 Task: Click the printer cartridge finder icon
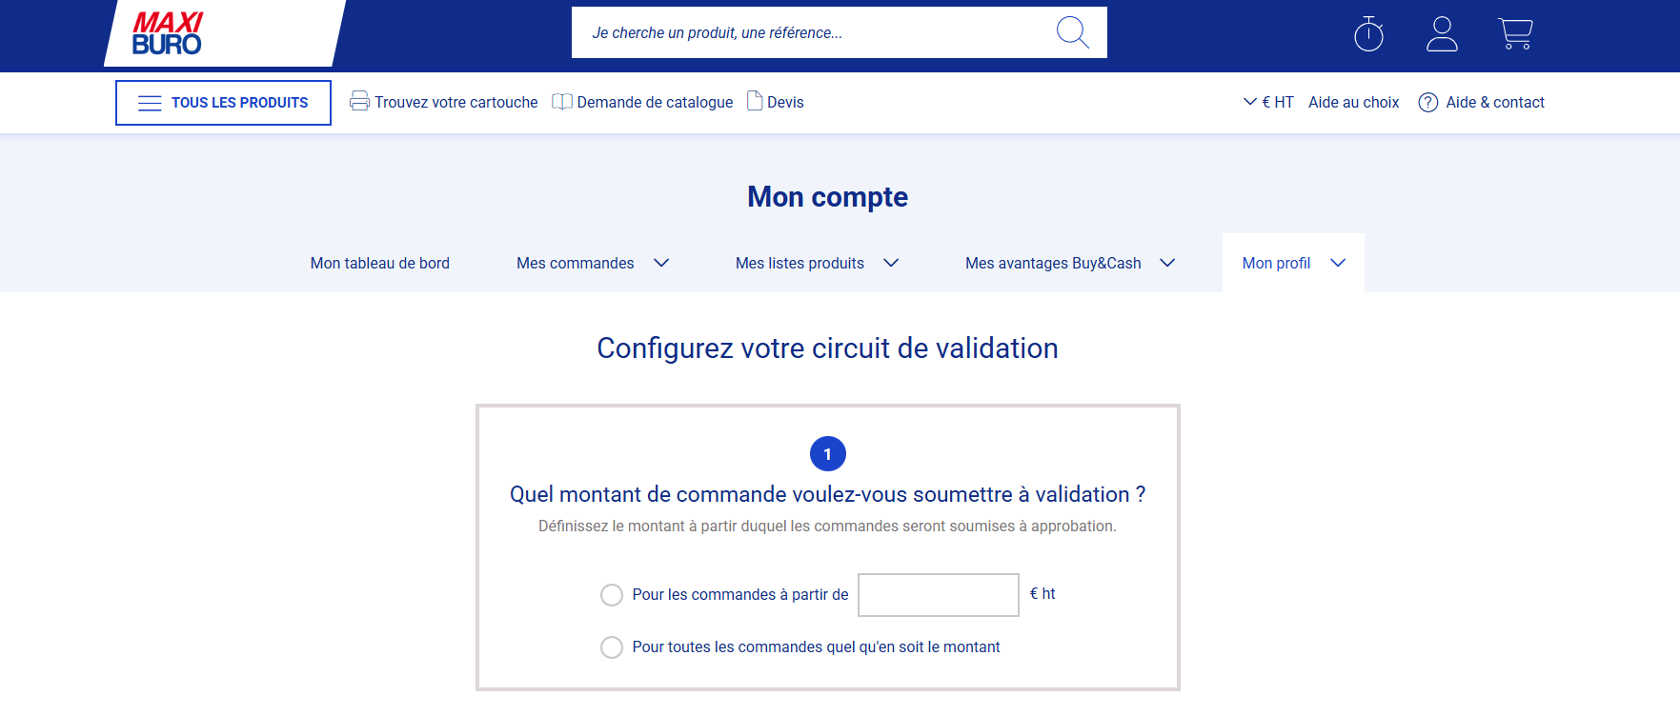(x=359, y=101)
